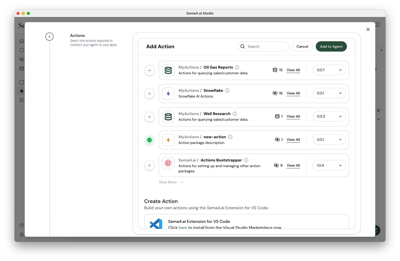The height and width of the screenshot is (261, 400).
Task: Open version dropdown 0.0.7 for Oil Gas Reports
Action: (x=329, y=70)
